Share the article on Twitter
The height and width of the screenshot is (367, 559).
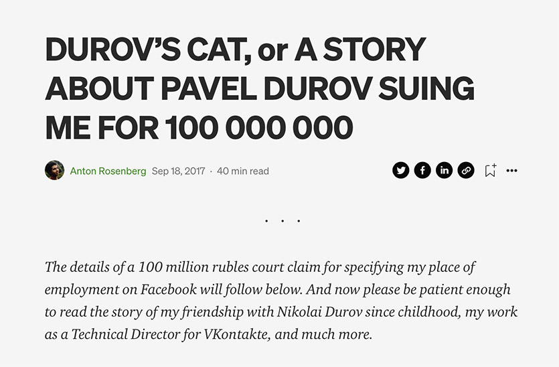pos(401,170)
